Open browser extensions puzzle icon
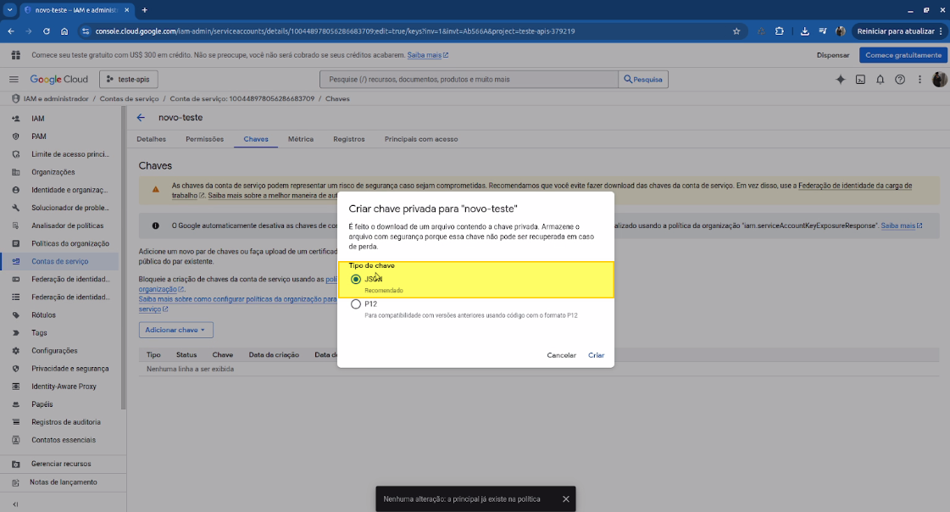The image size is (950, 512). click(x=779, y=31)
